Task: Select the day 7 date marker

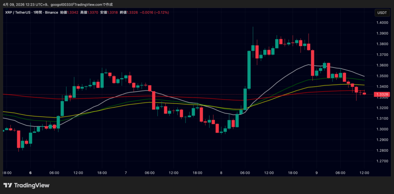Action: tap(126, 173)
